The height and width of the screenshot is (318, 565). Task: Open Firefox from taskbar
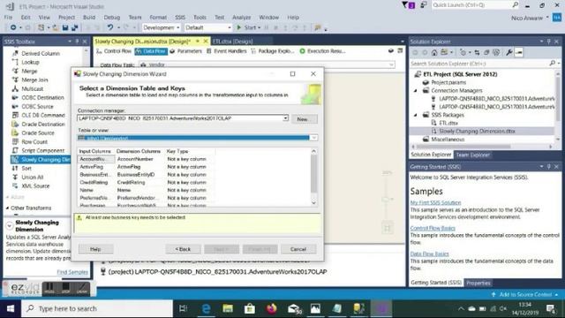tap(271, 308)
